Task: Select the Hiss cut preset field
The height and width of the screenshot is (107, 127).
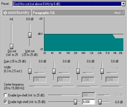Action: tap(67, 4)
